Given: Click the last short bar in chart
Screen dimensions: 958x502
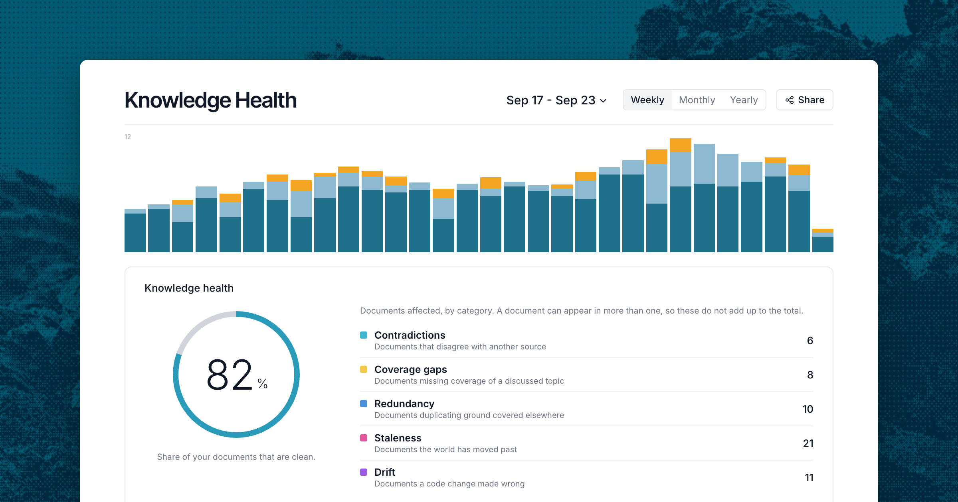Looking at the screenshot, I should 823,241.
